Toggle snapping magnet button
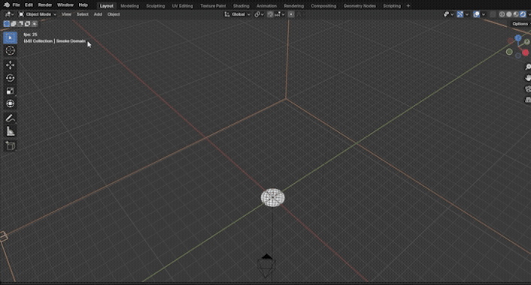This screenshot has width=531, height=285. point(270,14)
